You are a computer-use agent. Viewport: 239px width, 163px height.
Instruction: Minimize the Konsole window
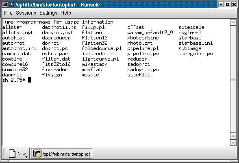pos(221,4)
